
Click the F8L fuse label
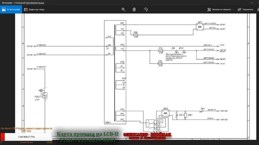(136, 32)
